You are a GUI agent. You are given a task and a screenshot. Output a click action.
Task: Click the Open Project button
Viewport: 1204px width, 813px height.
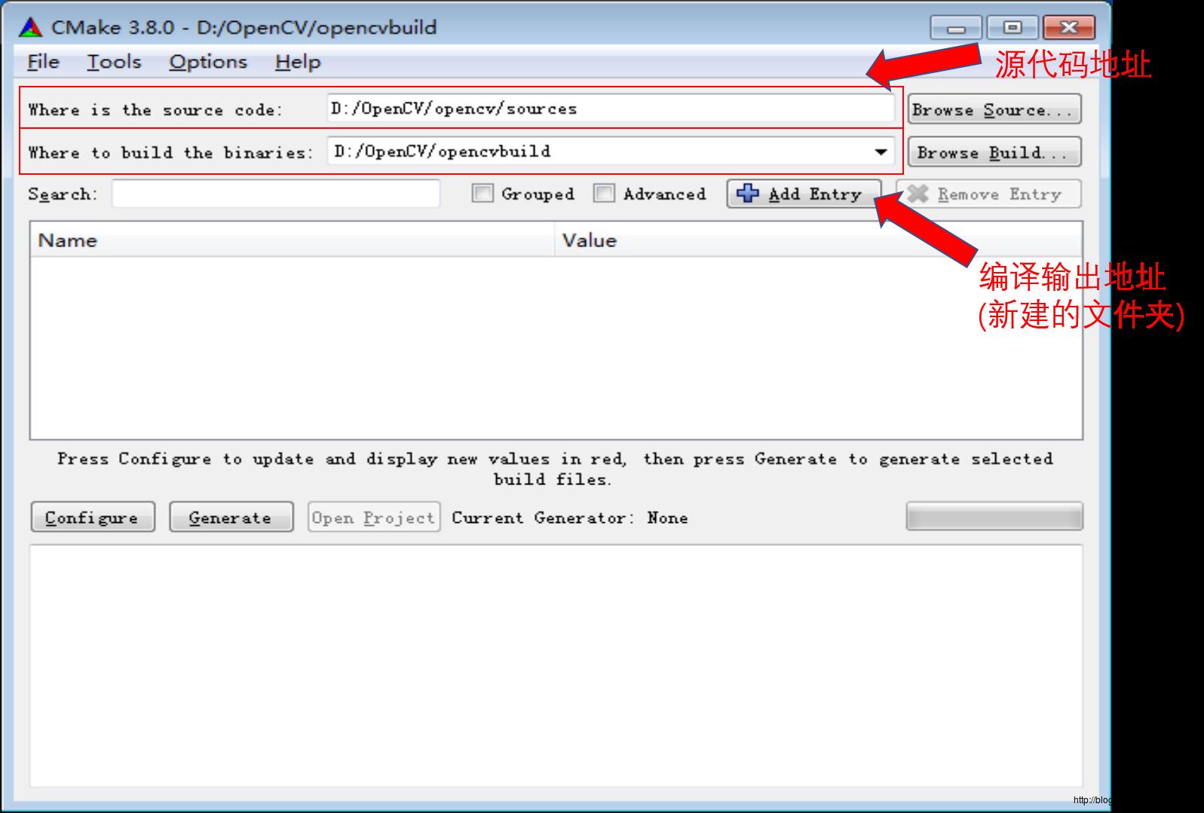[373, 517]
